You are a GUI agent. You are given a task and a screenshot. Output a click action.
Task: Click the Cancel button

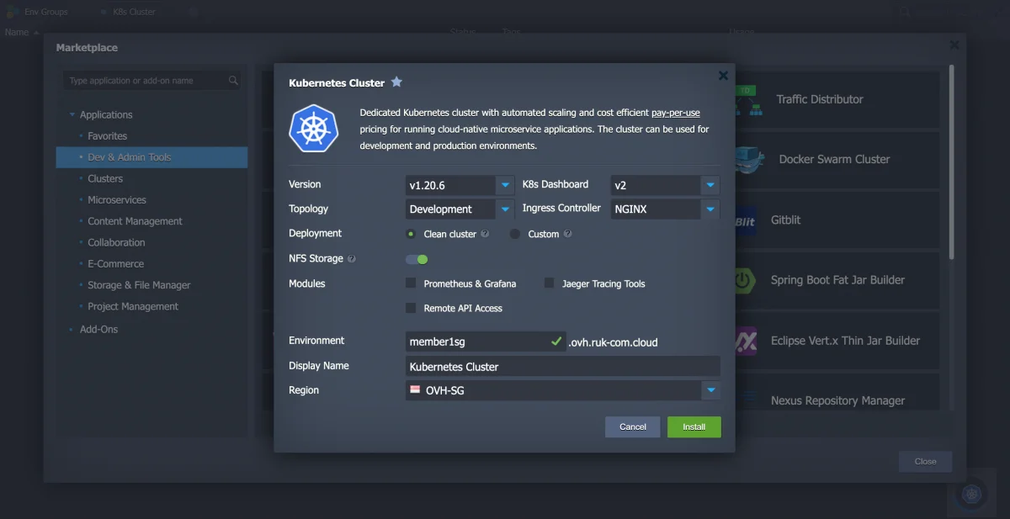point(633,426)
